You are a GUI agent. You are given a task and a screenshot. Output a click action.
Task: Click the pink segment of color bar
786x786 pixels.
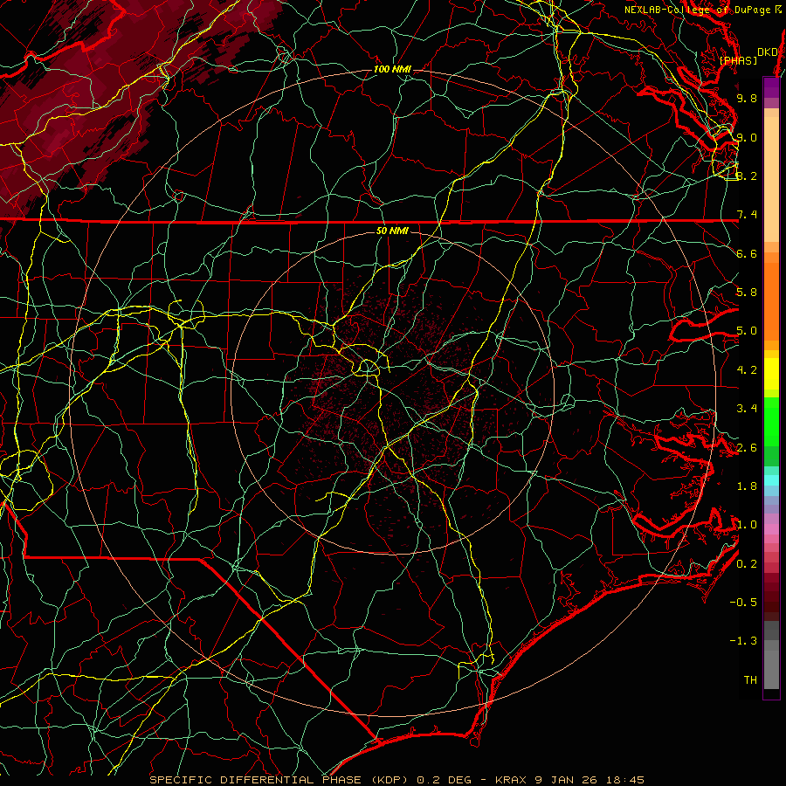[x=771, y=529]
